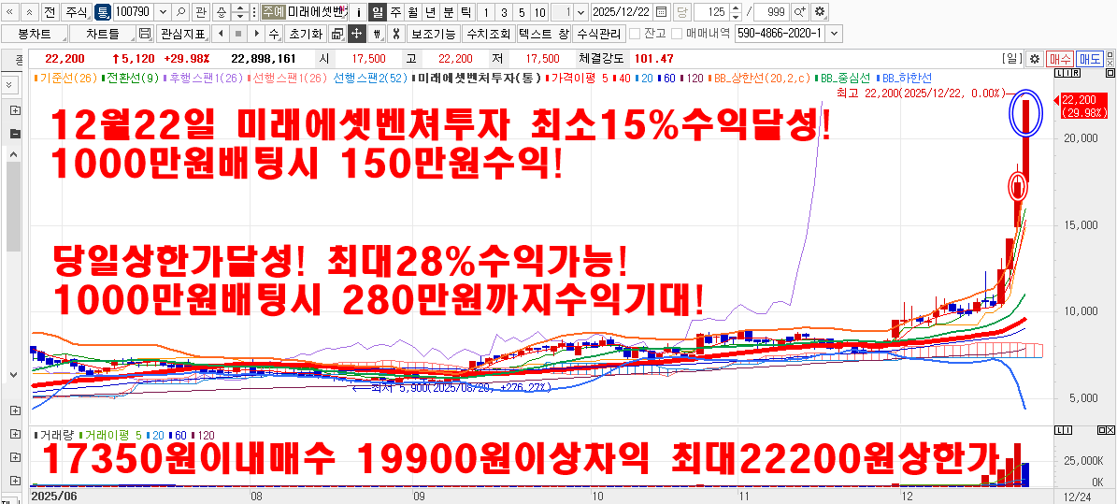This screenshot has height=504, width=1117.
Task: Open the chart panel gear next to 매수
Action: [x=1034, y=58]
